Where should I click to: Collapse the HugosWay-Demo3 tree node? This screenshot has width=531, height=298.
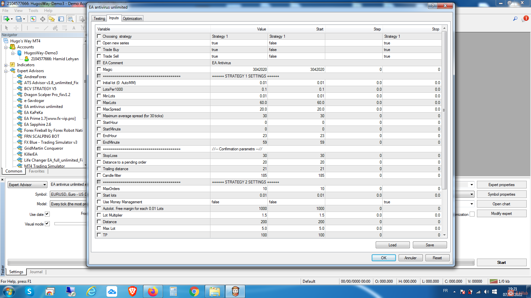click(x=13, y=53)
